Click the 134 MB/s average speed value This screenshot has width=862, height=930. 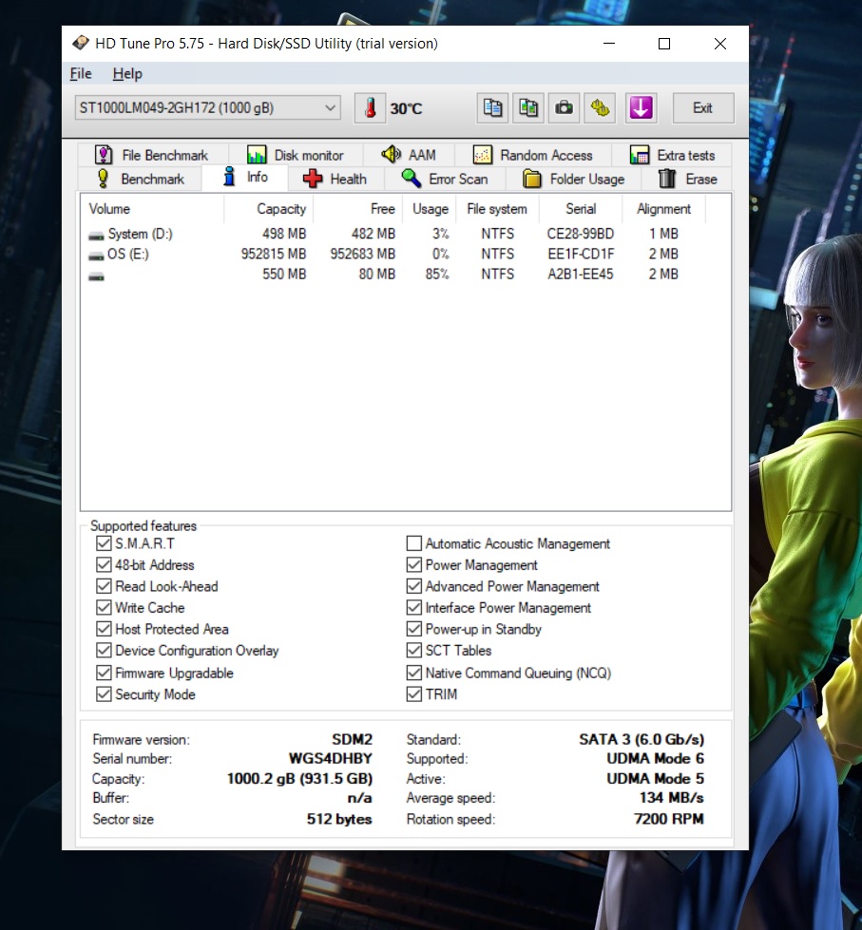tap(672, 798)
